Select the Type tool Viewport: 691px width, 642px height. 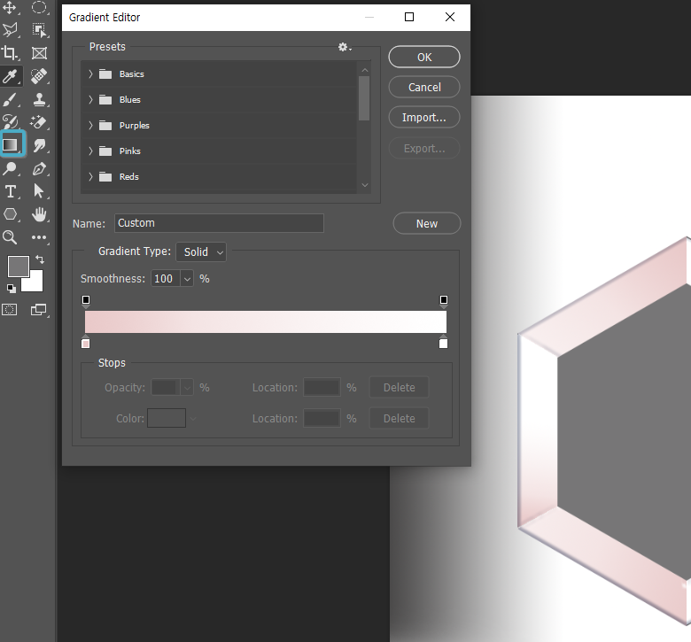pyautogui.click(x=10, y=191)
